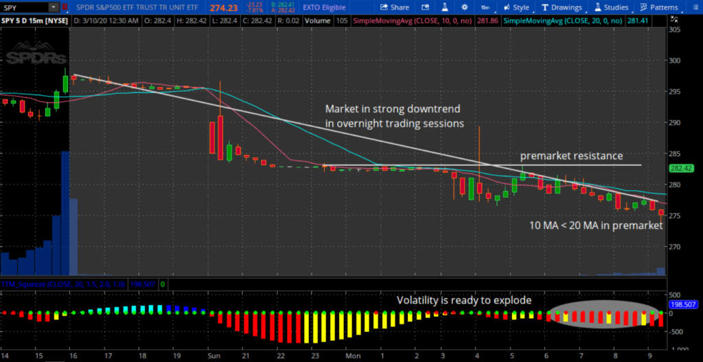Click the SPY symbol input field
The width and height of the screenshot is (703, 362).
click(x=24, y=7)
